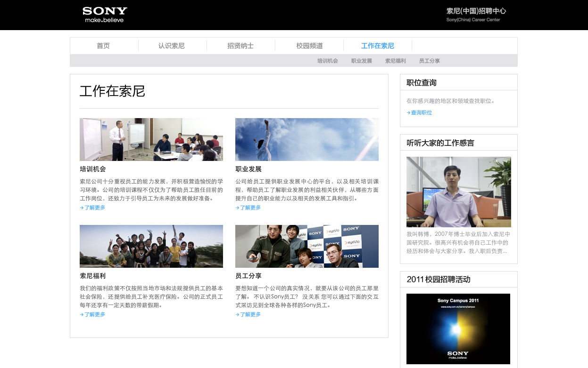The width and height of the screenshot is (588, 368).
Task: Choose 索尼福利 in the sub-navigation bar
Action: pyautogui.click(x=395, y=61)
